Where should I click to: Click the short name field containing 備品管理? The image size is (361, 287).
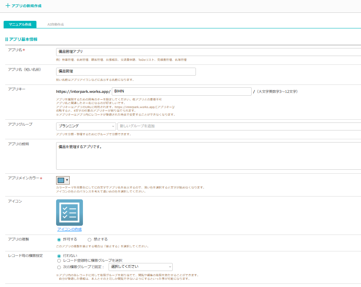(126, 72)
